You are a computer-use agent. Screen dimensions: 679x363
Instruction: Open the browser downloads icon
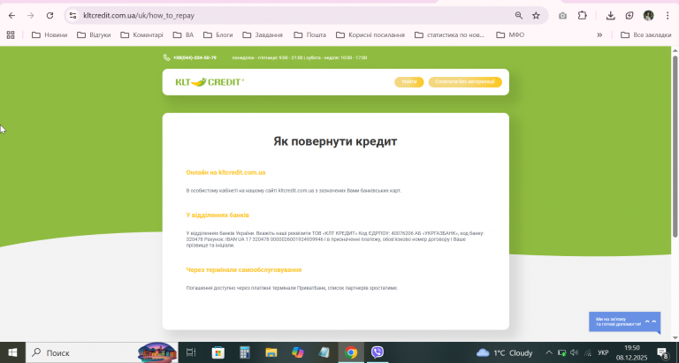click(x=611, y=16)
